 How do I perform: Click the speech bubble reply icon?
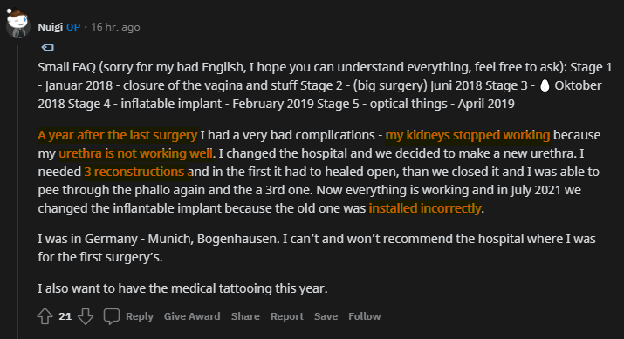pyautogui.click(x=112, y=316)
